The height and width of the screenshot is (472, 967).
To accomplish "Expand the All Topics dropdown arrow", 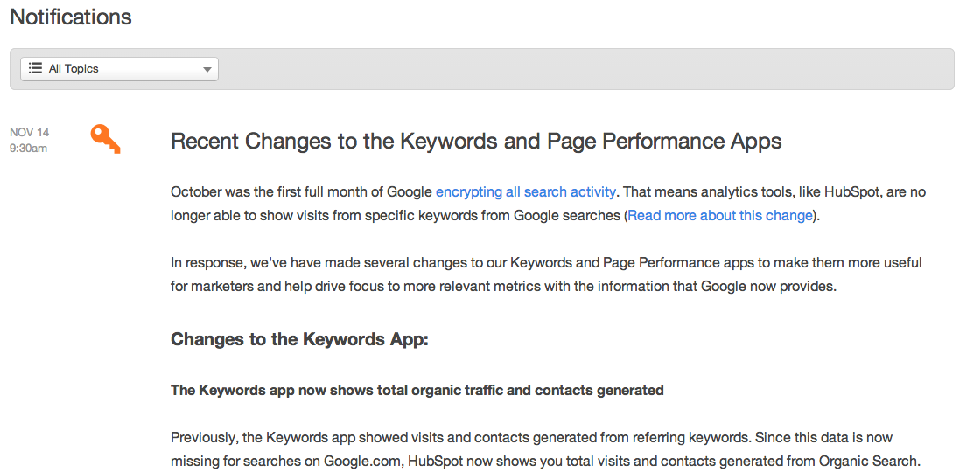I will (207, 70).
